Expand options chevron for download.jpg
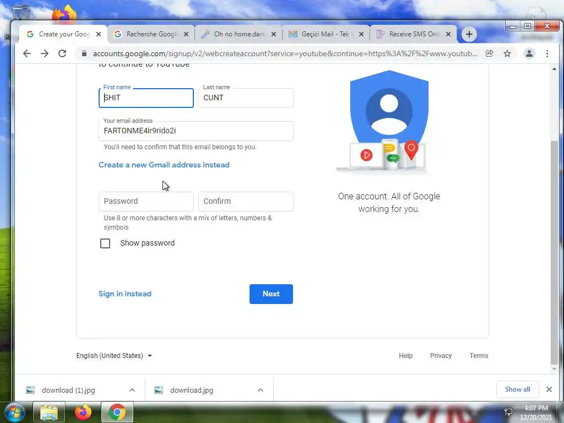 (261, 391)
